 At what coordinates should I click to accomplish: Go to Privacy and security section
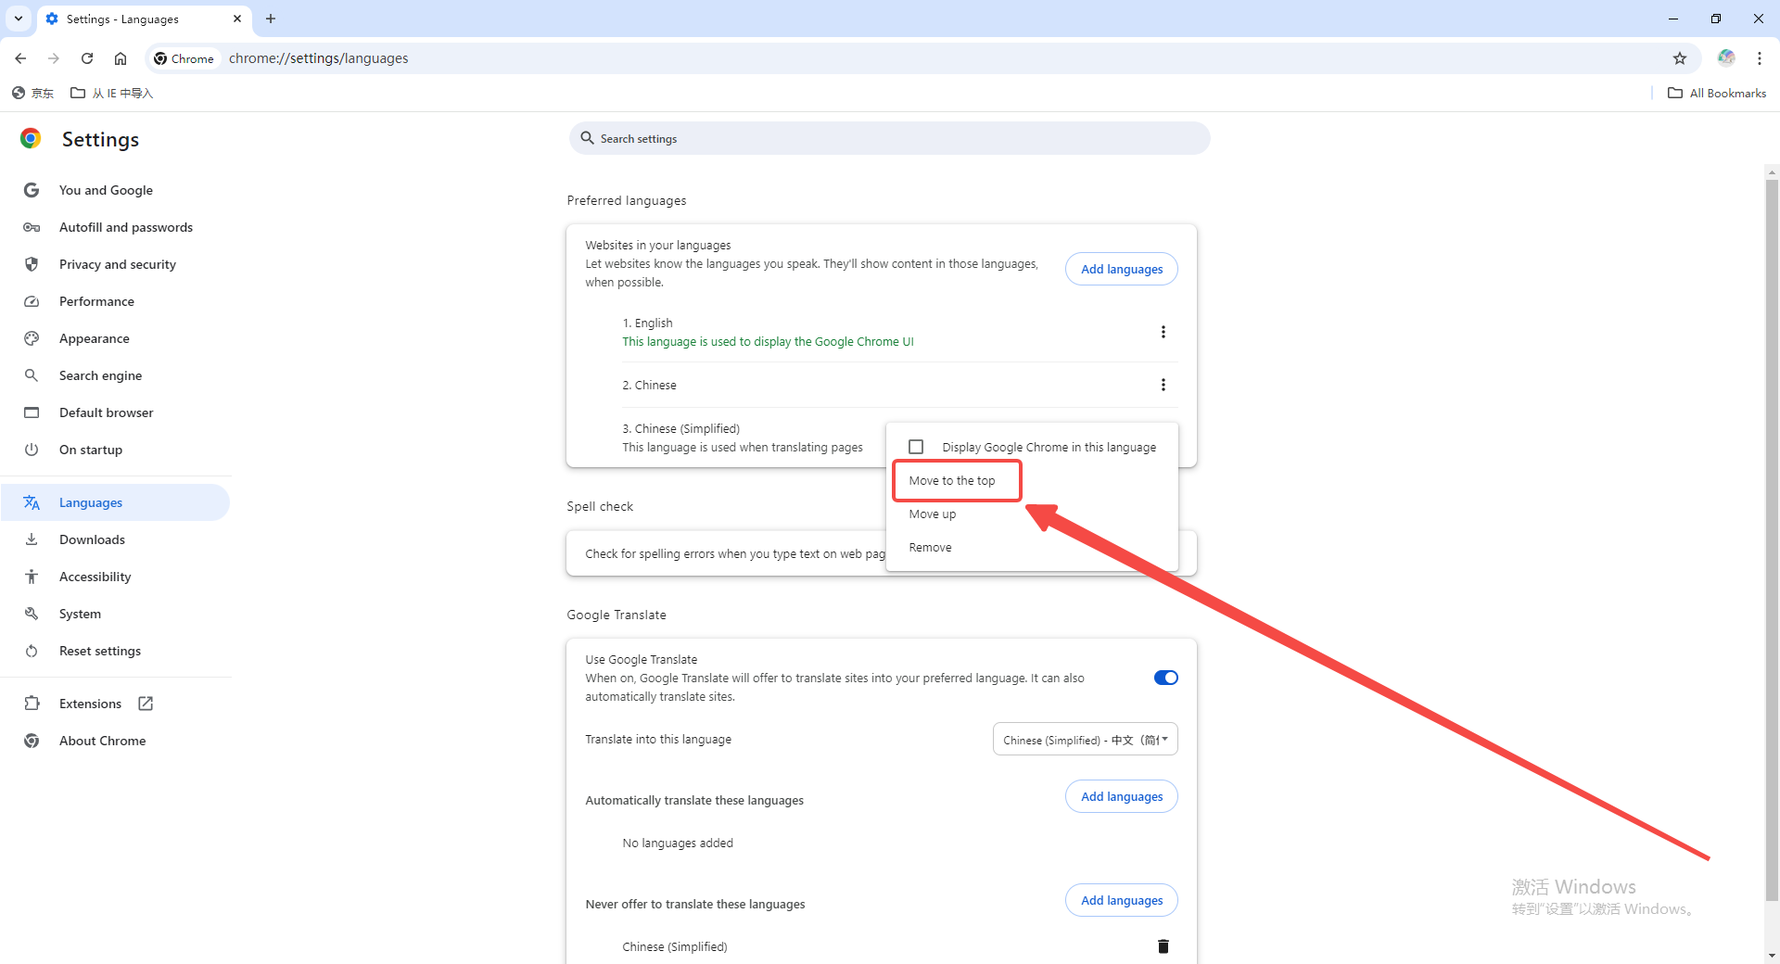[x=117, y=264]
